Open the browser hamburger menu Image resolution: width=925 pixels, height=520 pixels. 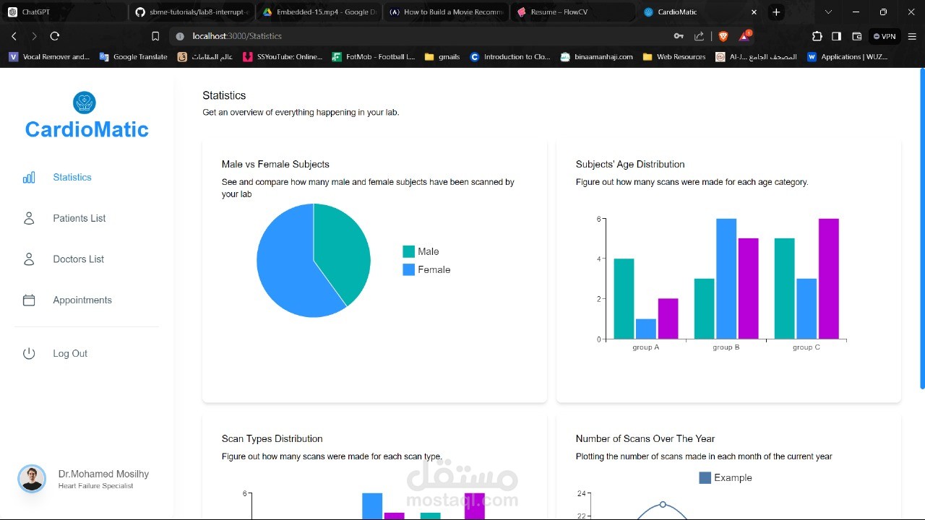pyautogui.click(x=912, y=36)
